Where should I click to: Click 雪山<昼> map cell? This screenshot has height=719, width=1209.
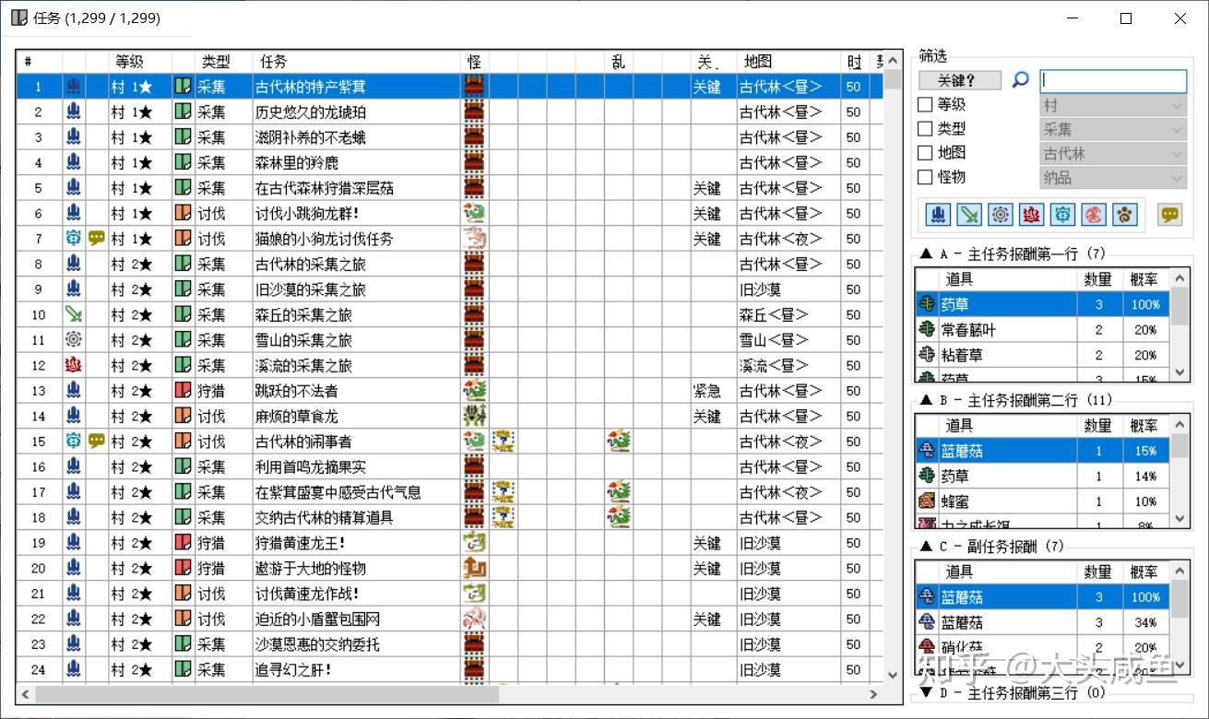[788, 340]
